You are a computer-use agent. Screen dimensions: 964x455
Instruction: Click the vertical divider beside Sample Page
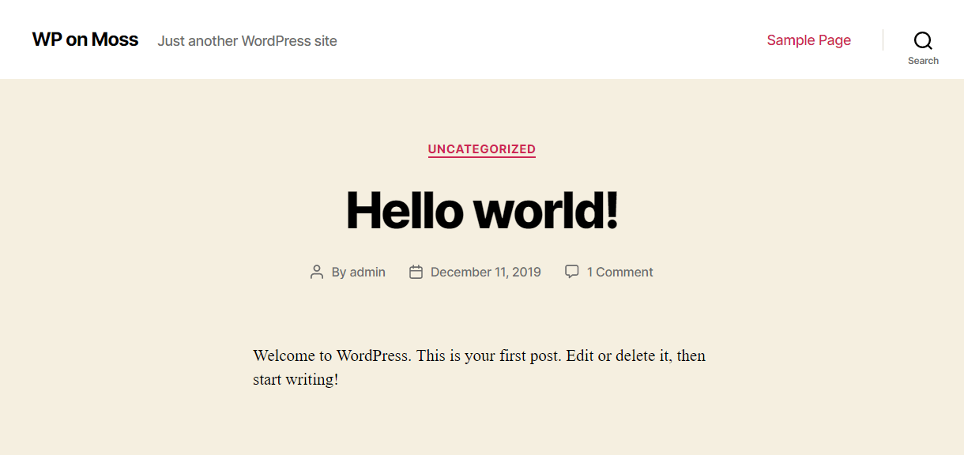883,40
